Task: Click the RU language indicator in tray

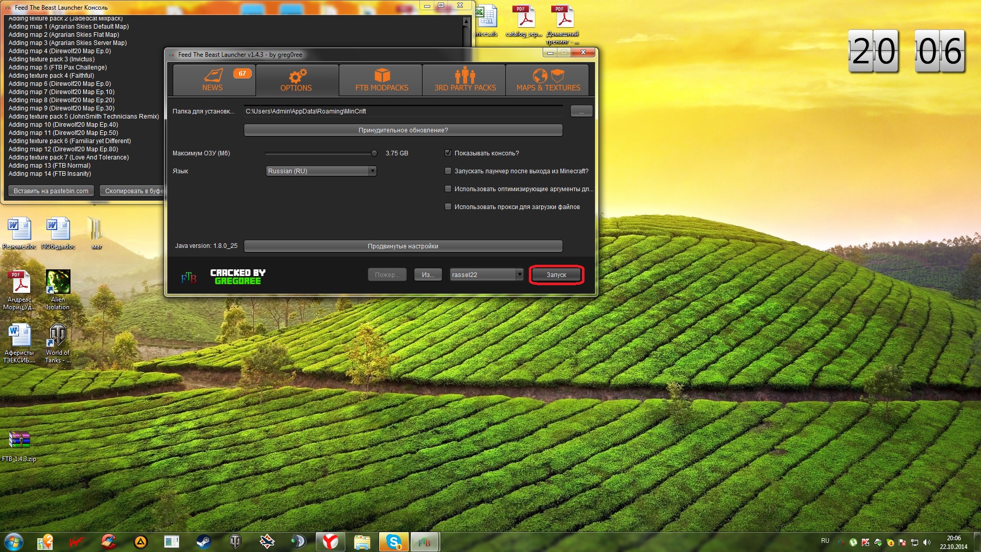Action: coord(825,541)
